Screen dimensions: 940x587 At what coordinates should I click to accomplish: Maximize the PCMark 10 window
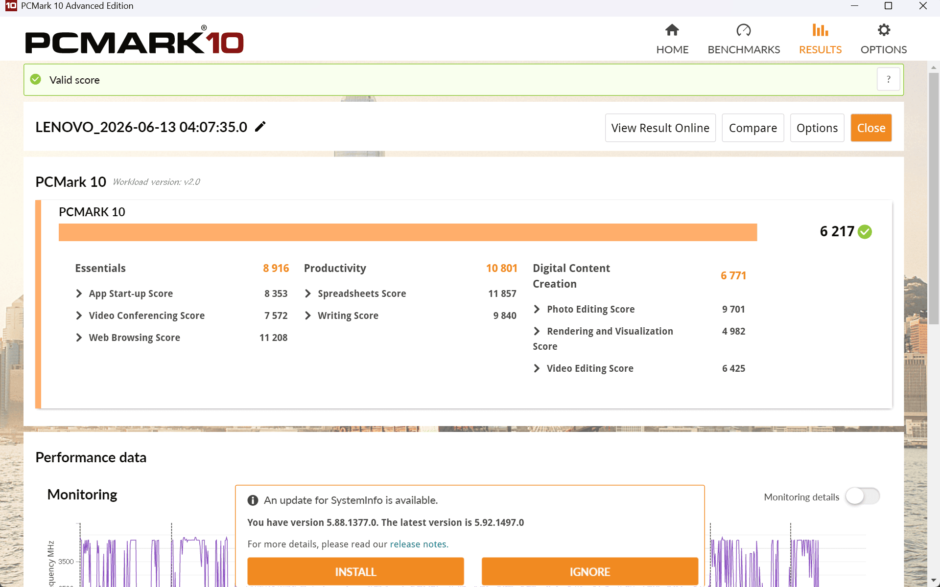point(888,6)
